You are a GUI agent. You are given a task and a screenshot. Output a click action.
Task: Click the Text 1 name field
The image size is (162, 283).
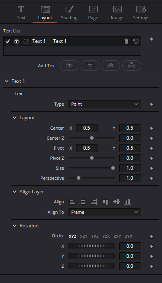(42, 41)
